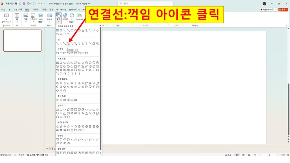Open the 스크린샷 (Screenshot) dropdown
Viewport: 290px width, 163px height.
33,18
